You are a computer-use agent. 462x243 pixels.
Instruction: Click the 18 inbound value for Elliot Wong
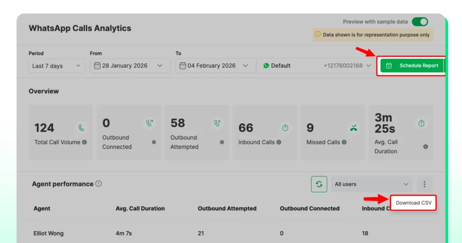pos(365,233)
